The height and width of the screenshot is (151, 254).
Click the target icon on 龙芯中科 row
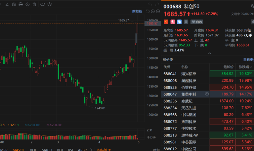[x=207, y=94]
